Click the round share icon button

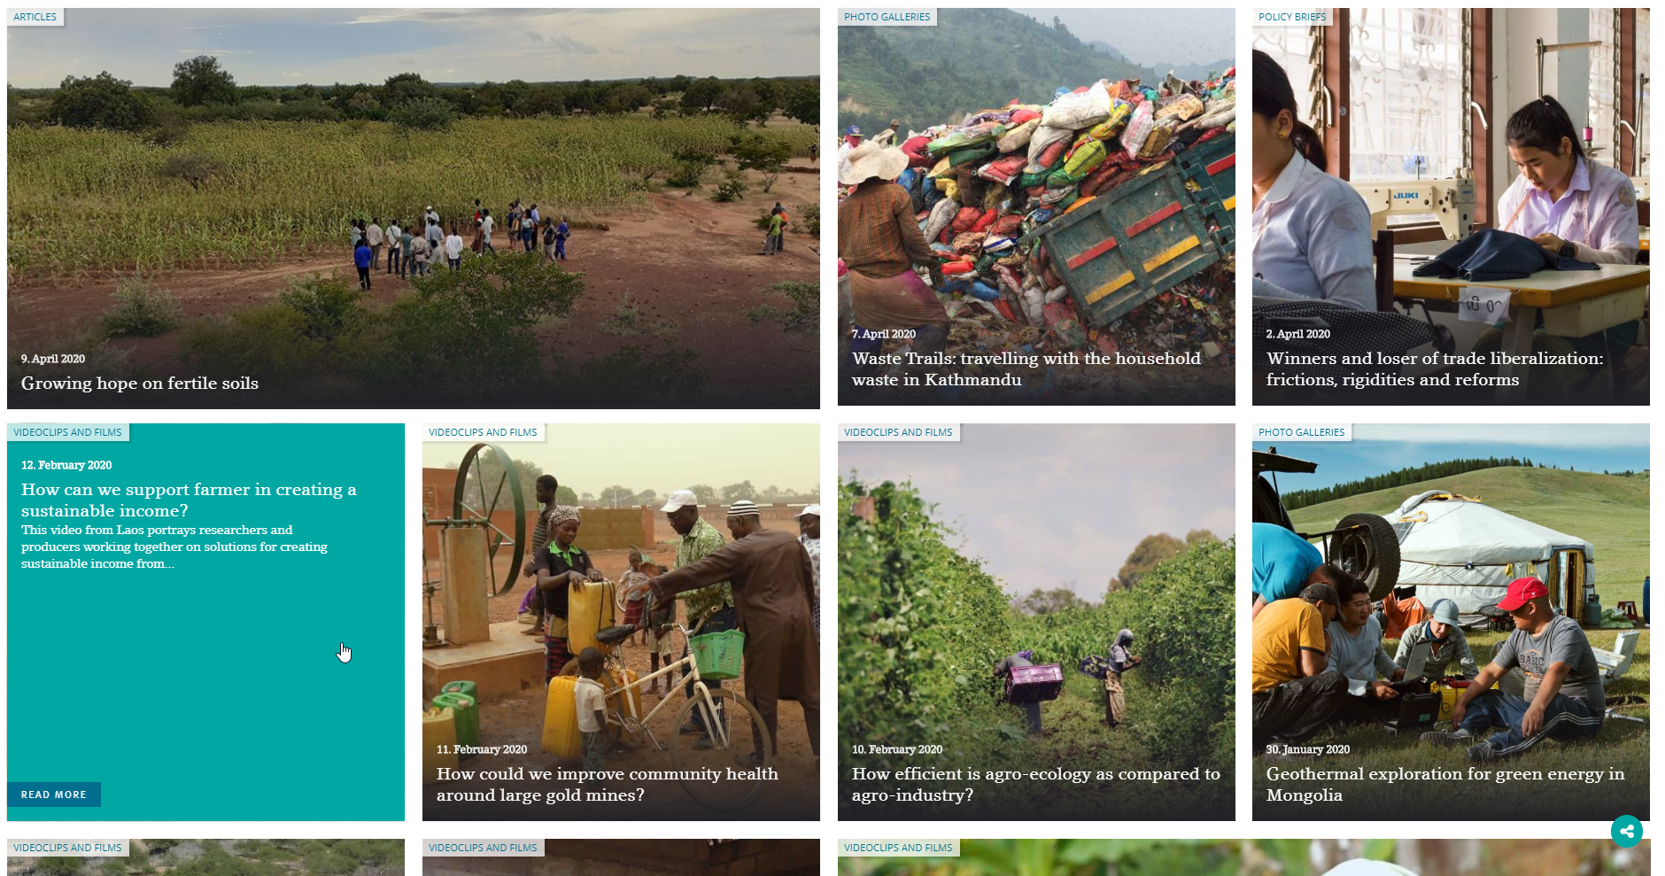[1626, 831]
